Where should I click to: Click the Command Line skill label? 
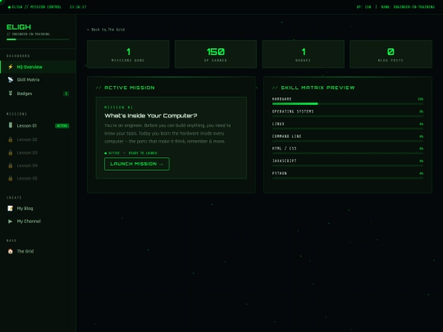point(287,136)
